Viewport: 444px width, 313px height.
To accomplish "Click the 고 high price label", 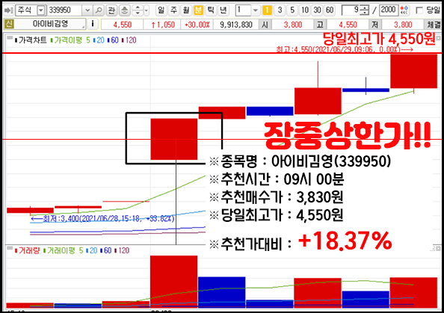I will [320, 25].
